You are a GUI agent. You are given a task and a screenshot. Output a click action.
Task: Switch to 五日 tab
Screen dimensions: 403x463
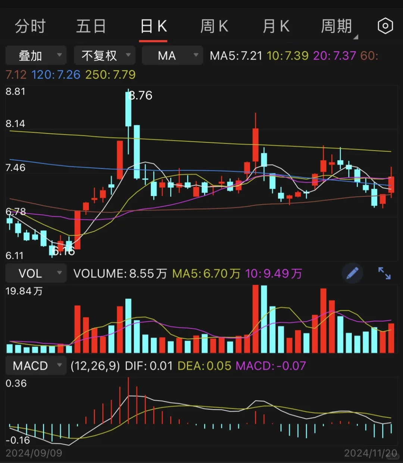coord(91,26)
